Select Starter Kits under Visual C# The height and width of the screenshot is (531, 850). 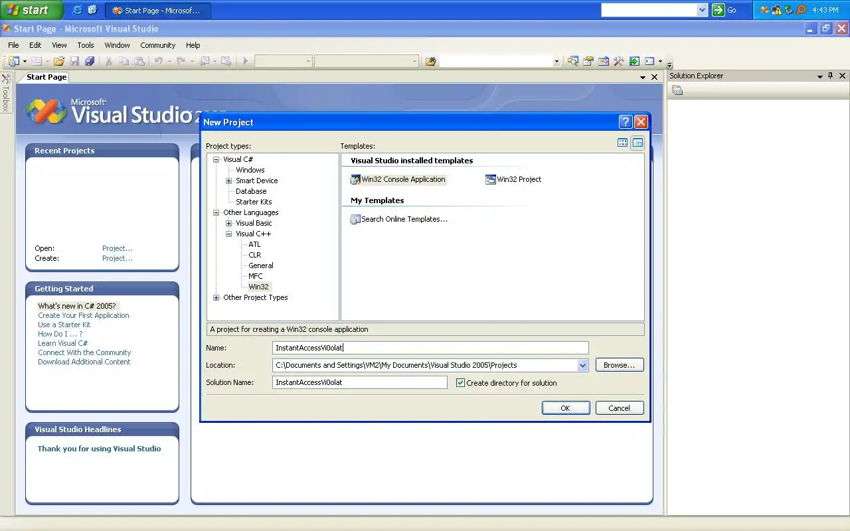254,202
